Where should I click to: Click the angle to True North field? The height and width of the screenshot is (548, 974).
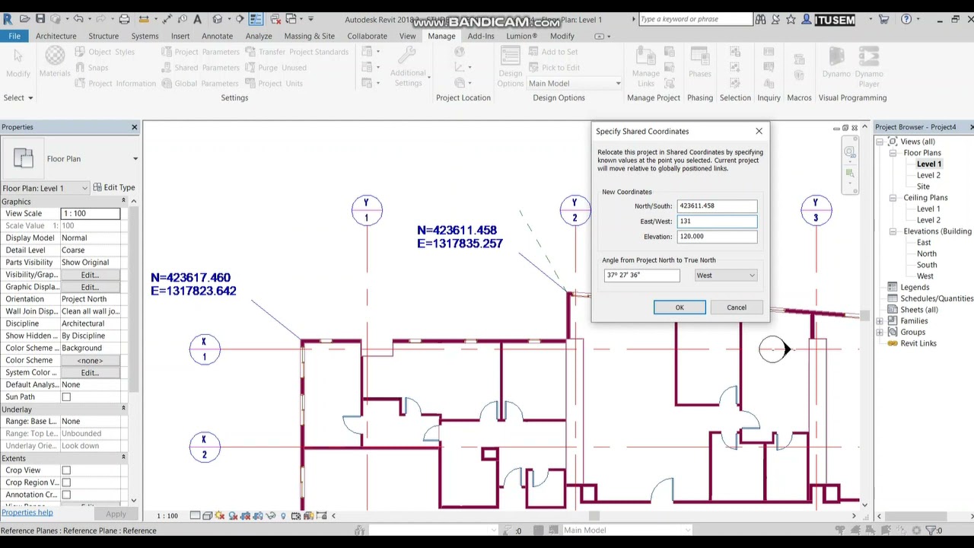point(641,276)
